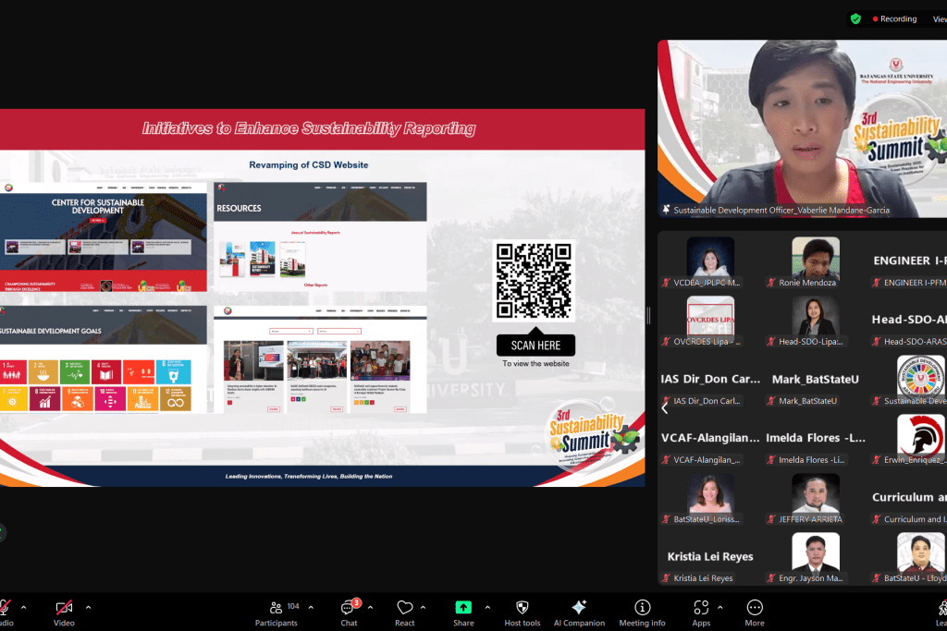Click the green encryption shield icon
The height and width of the screenshot is (631, 947).
point(855,18)
